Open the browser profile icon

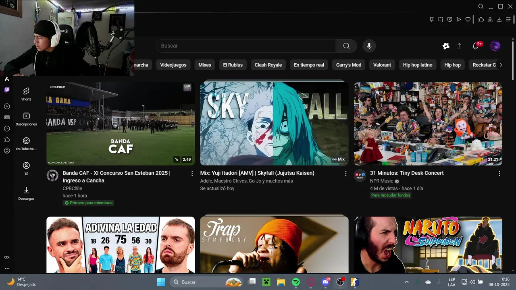pyautogui.click(x=490, y=19)
